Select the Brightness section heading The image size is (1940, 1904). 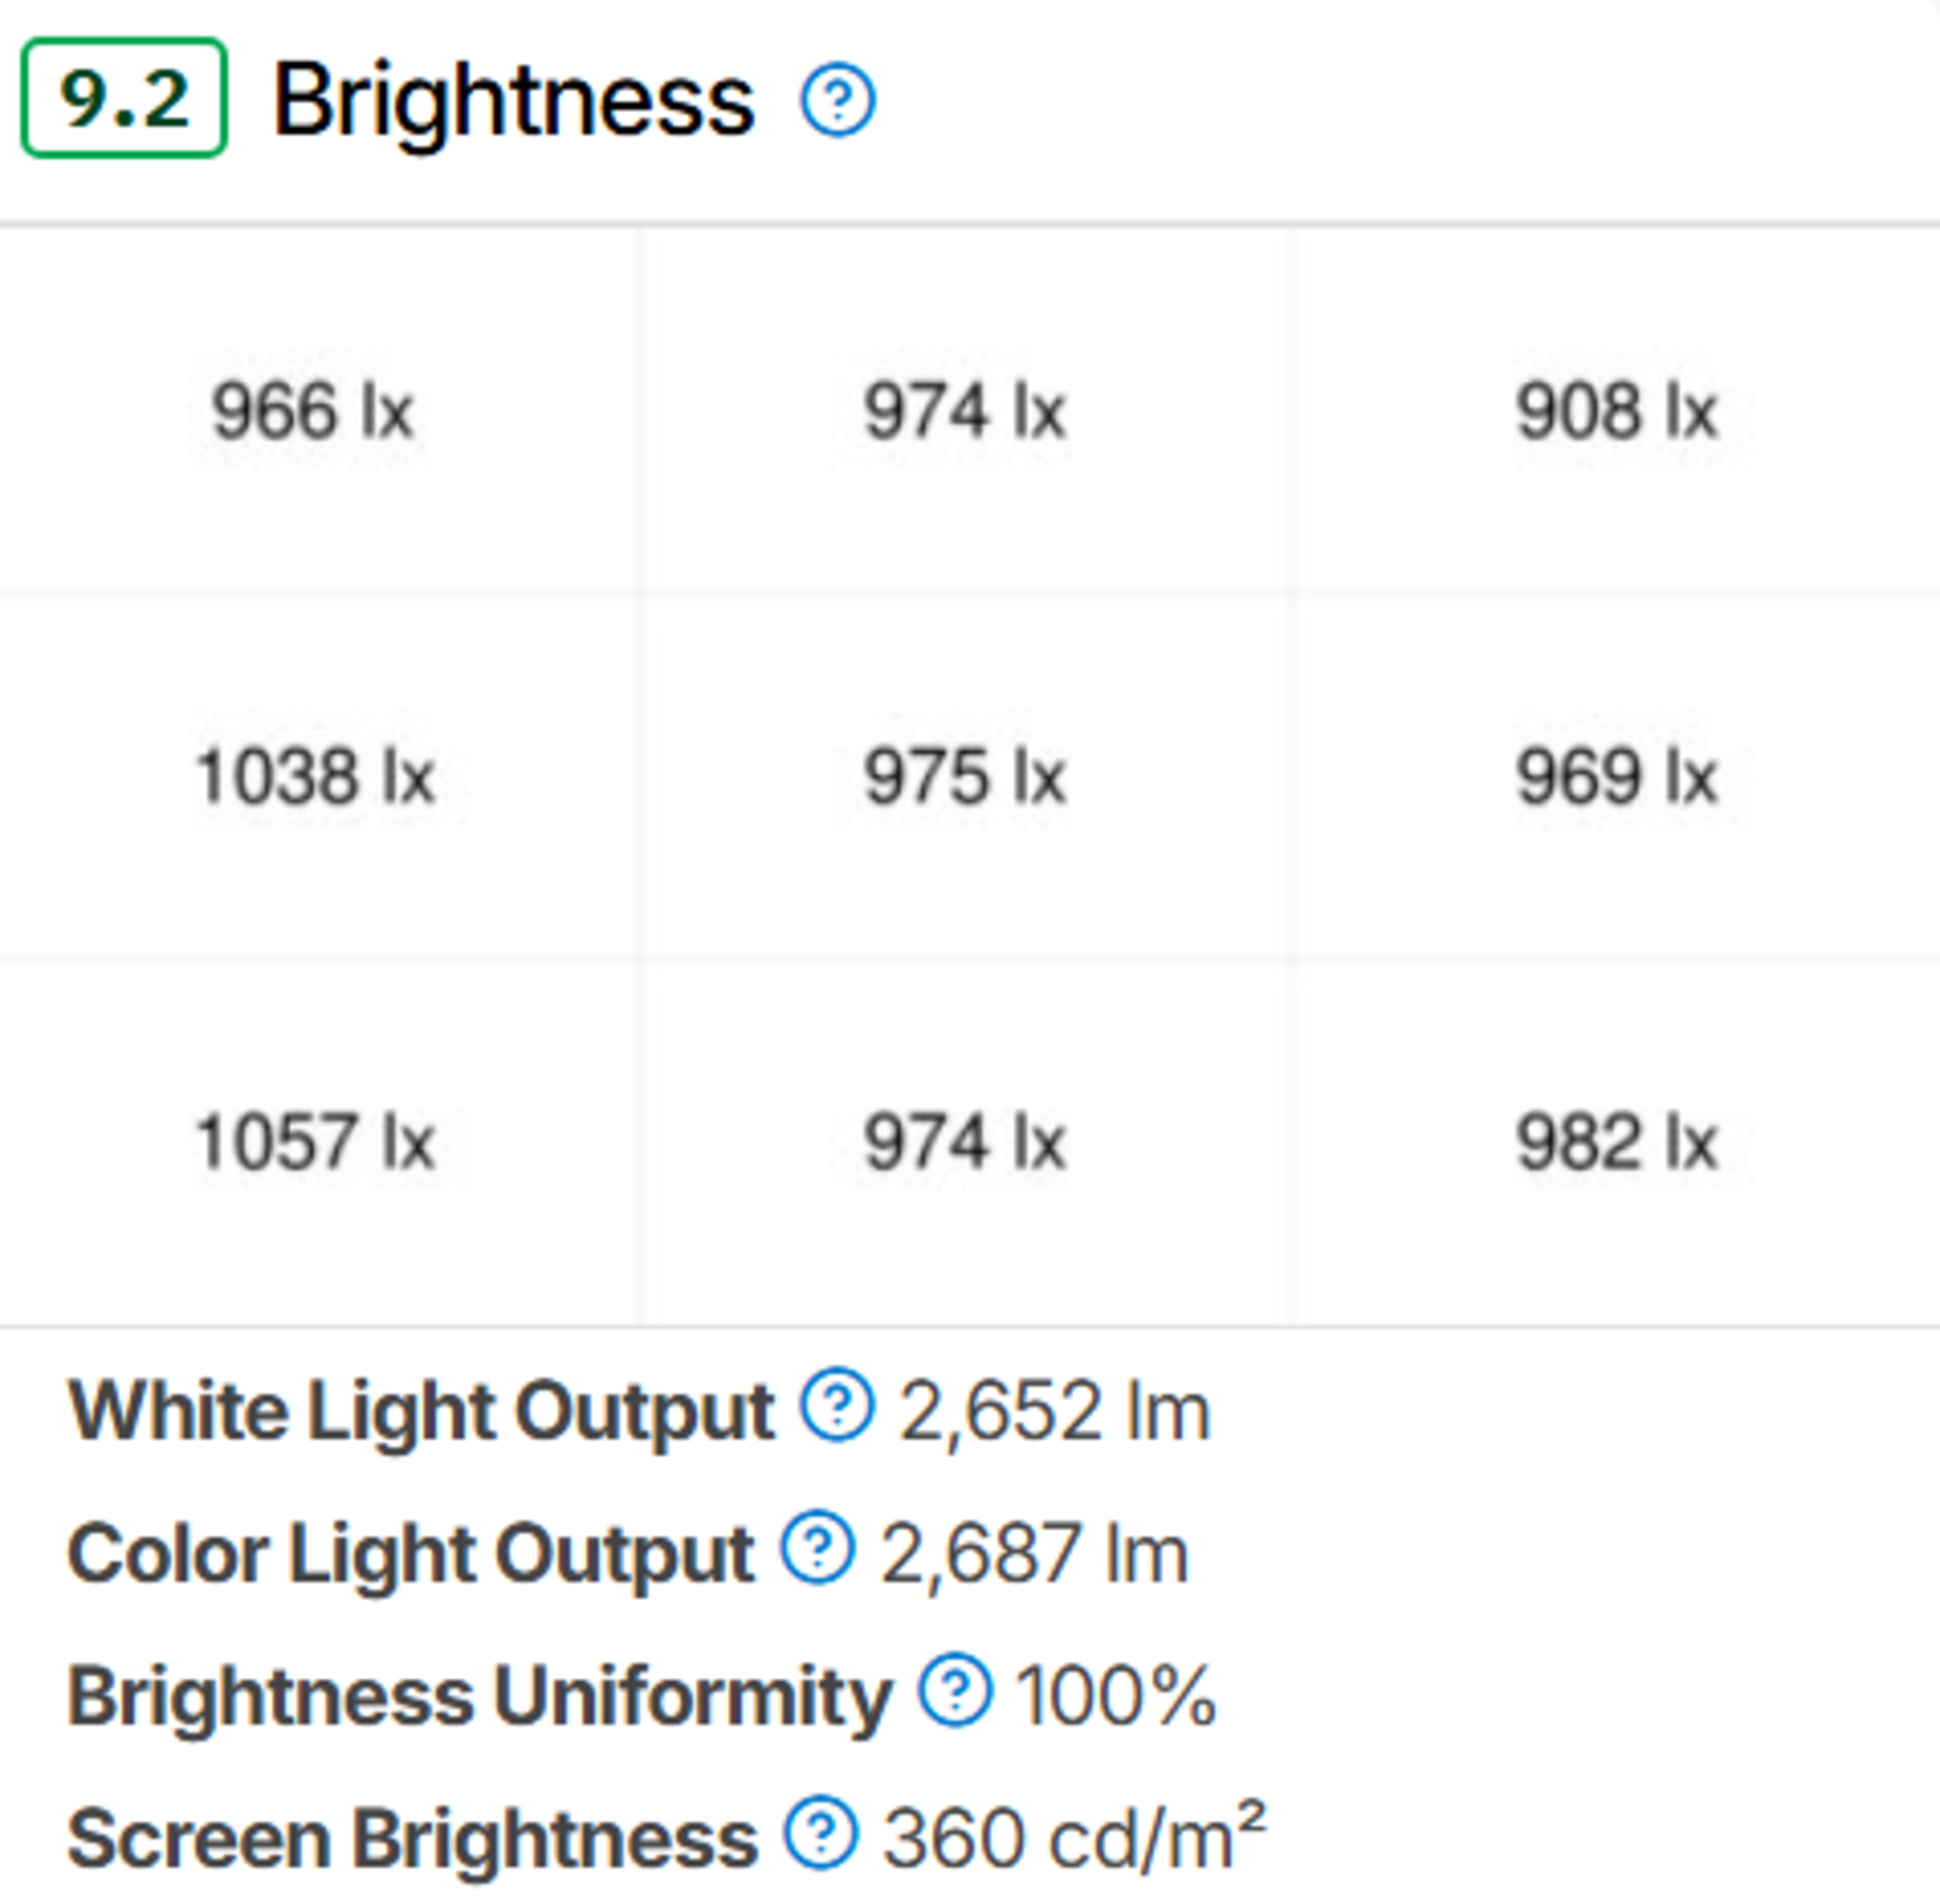(513, 100)
